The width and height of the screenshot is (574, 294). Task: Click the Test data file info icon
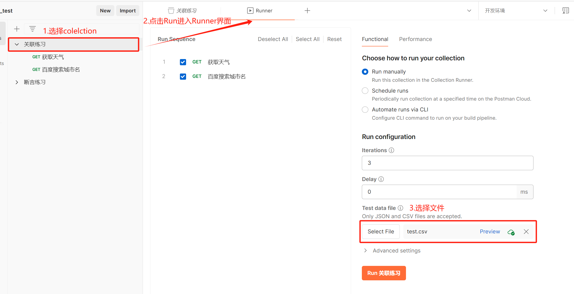[400, 208]
